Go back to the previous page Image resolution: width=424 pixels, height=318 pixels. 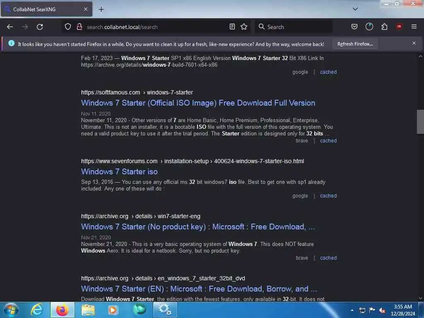point(10,27)
